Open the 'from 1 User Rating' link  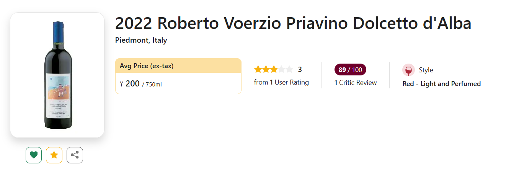pos(281,82)
